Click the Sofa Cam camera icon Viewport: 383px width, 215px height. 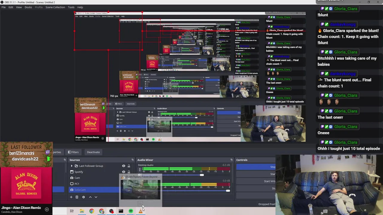pyautogui.click(x=72, y=190)
